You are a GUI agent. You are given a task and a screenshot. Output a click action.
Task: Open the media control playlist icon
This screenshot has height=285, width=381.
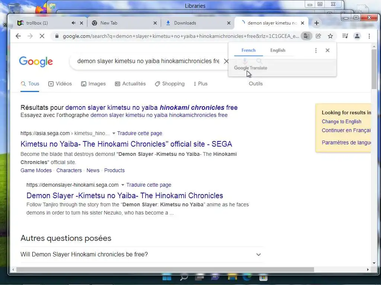tap(345, 36)
